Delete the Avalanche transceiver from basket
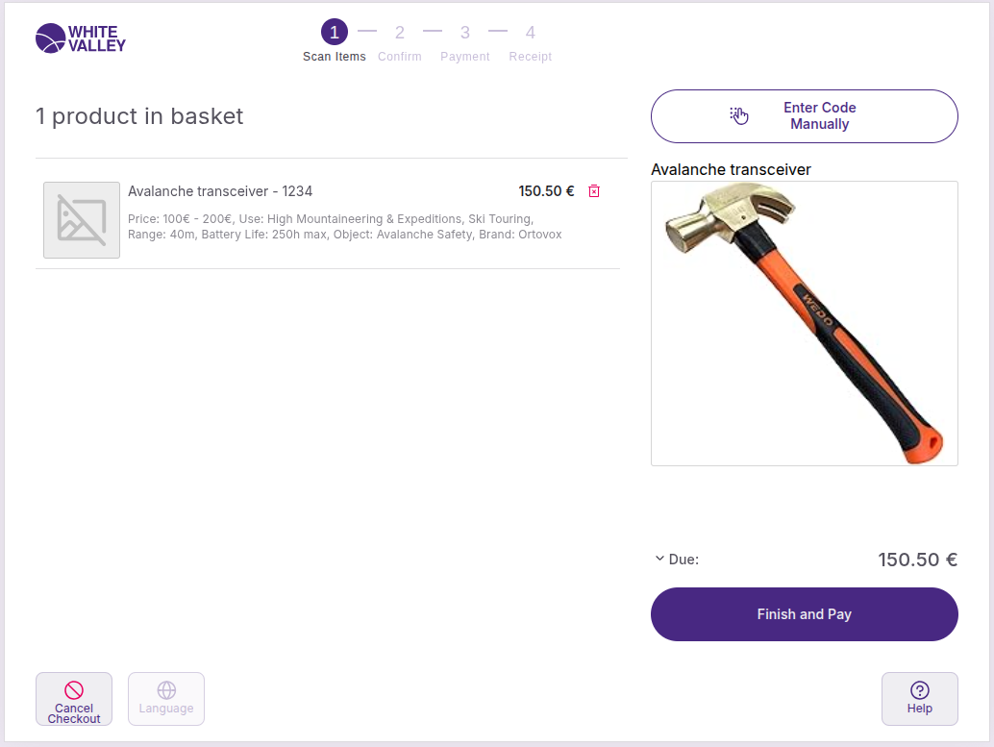 point(594,191)
